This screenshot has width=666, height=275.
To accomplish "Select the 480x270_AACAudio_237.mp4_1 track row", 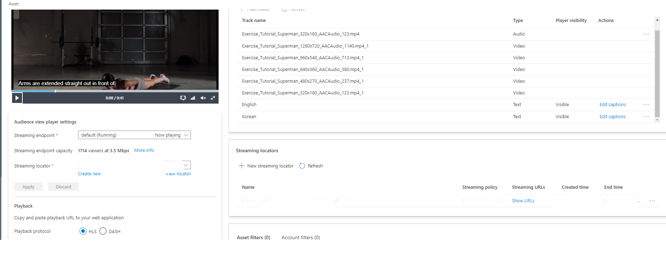I will 446,81.
